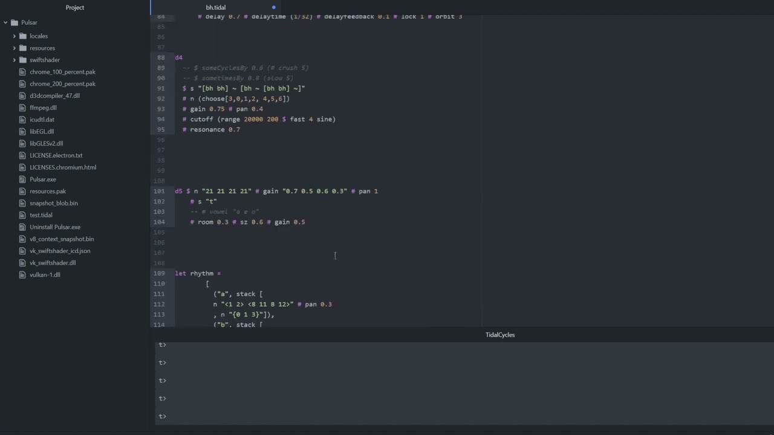Click 'resonance 0.7' in the editor
774x435 pixels.
[215, 129]
